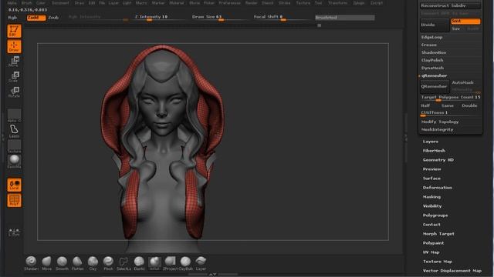Click the Double polygon count button
Viewport: 494px width, 277px height.
click(469, 105)
